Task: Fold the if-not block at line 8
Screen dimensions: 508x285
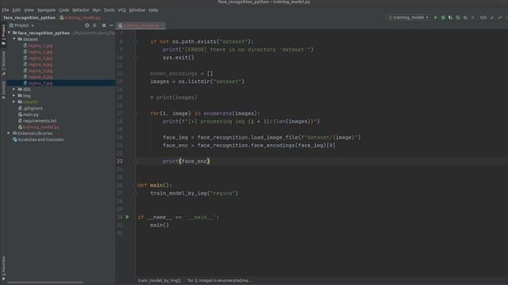Action: click(x=136, y=42)
